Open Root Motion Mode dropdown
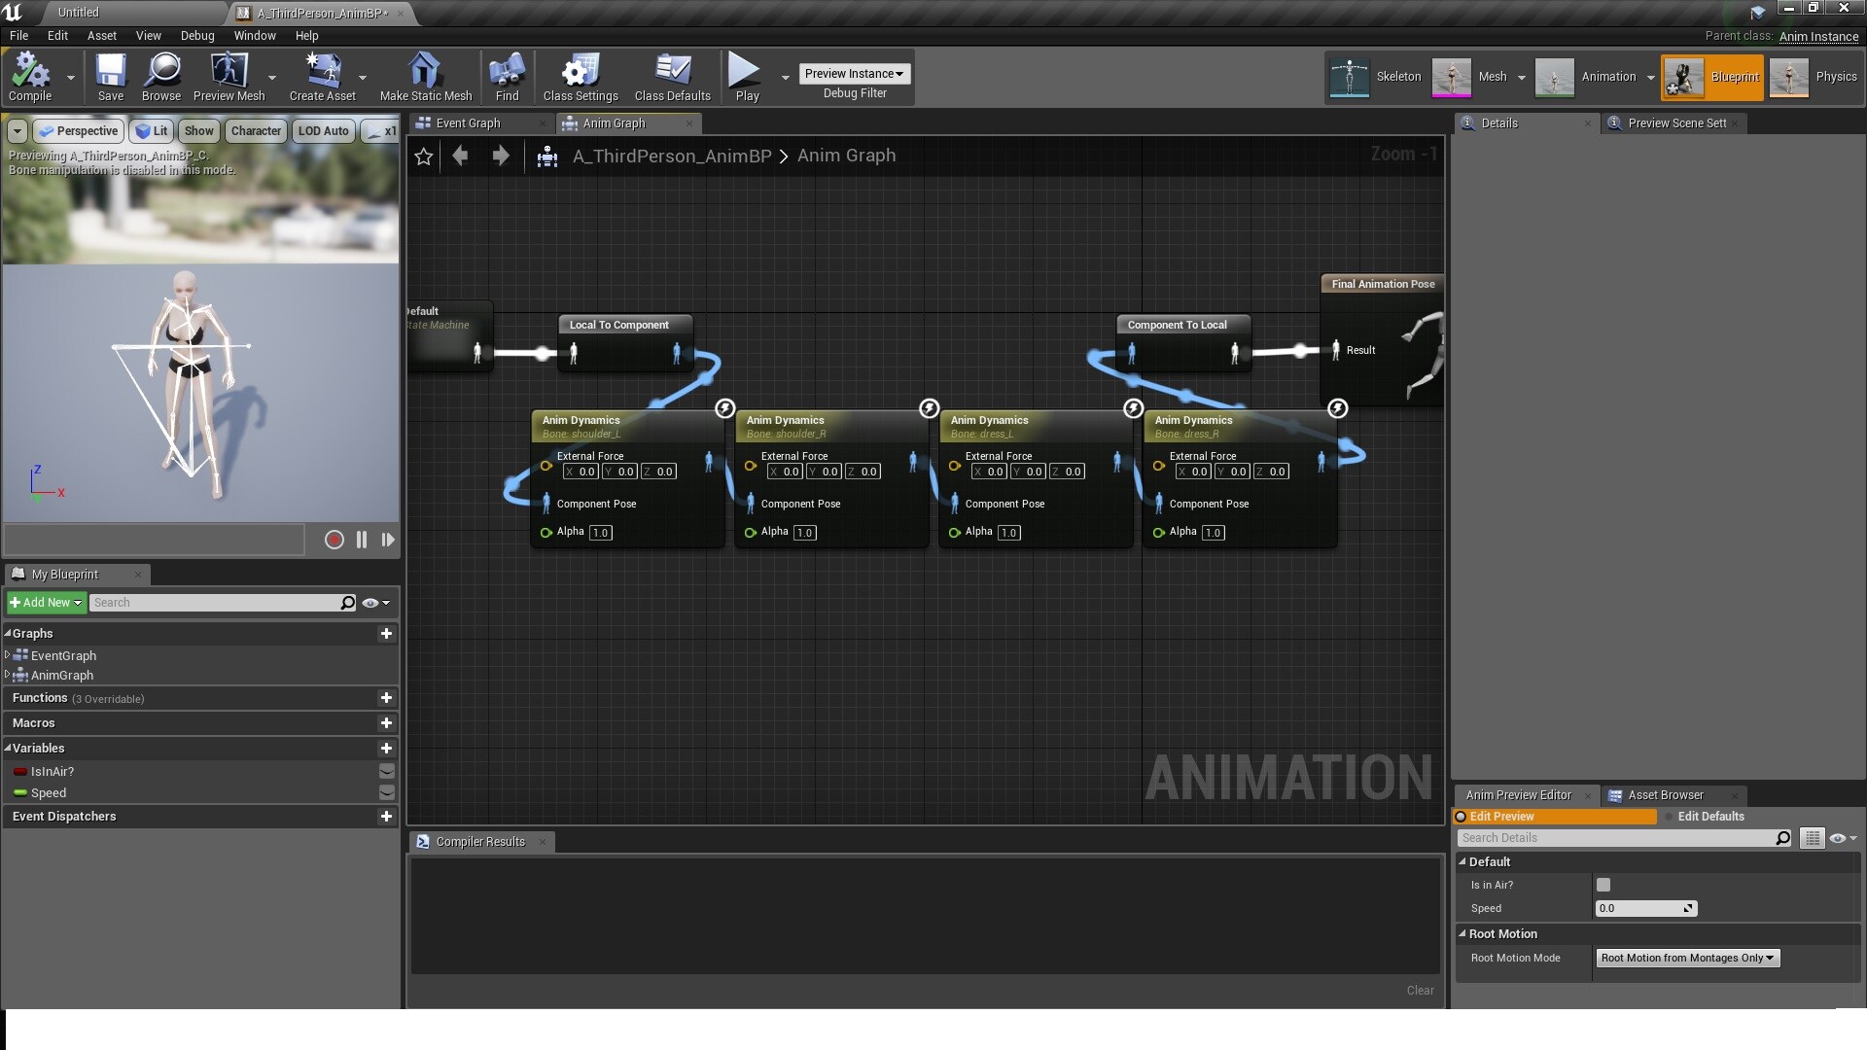The height and width of the screenshot is (1050, 1867). [x=1687, y=958]
